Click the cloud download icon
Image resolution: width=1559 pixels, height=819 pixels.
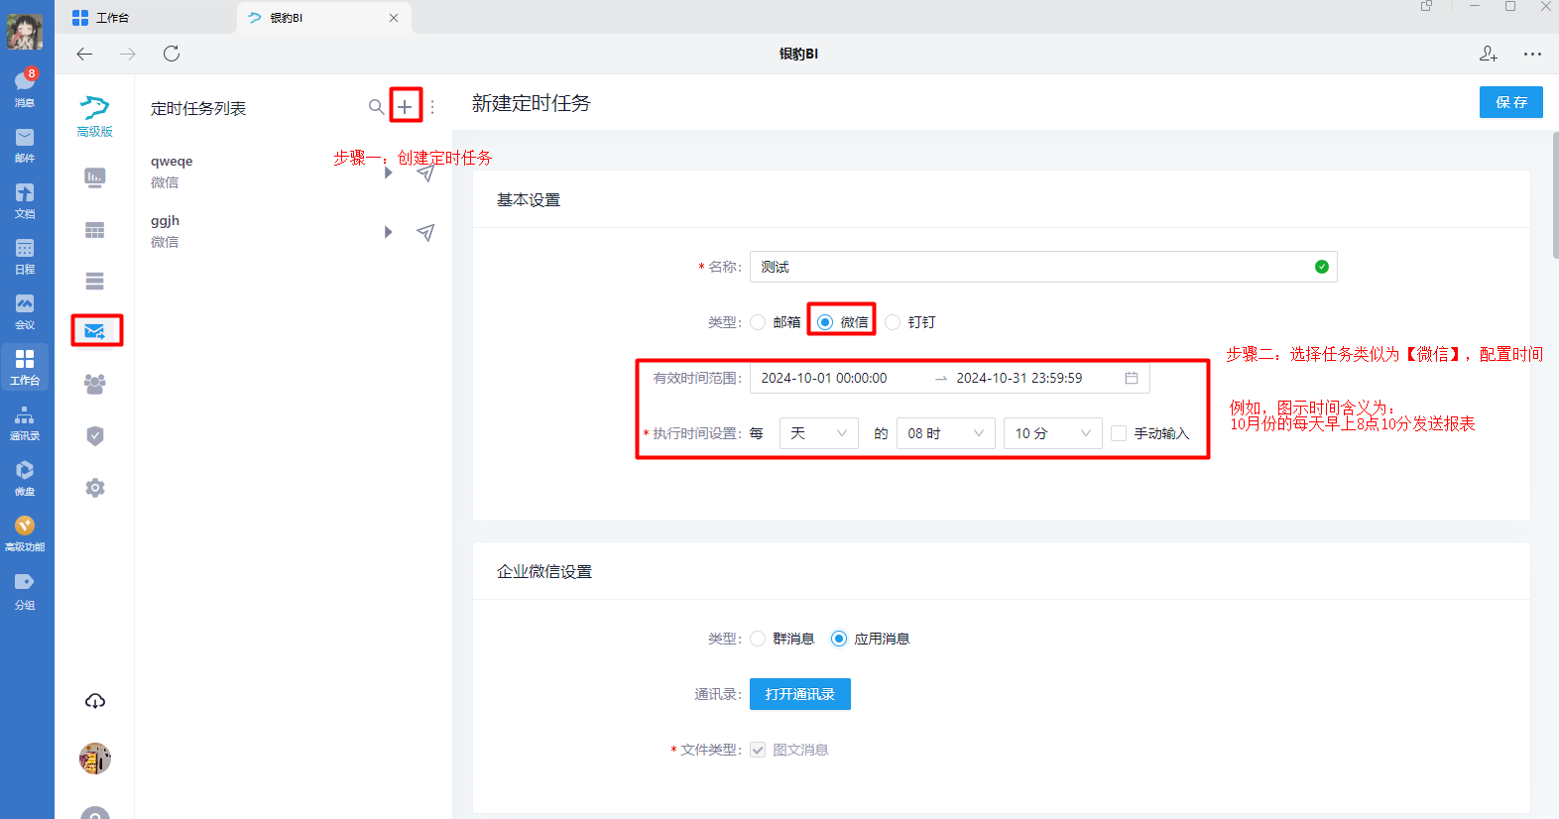(x=95, y=701)
